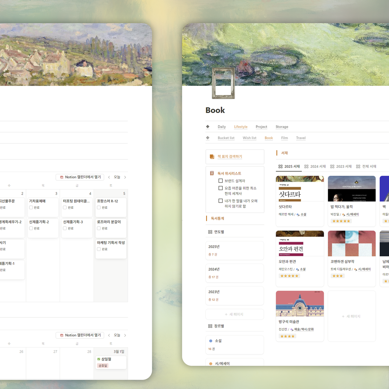
Task: Add 새 페이지 under 연도별 list
Action: pyautogui.click(x=235, y=314)
